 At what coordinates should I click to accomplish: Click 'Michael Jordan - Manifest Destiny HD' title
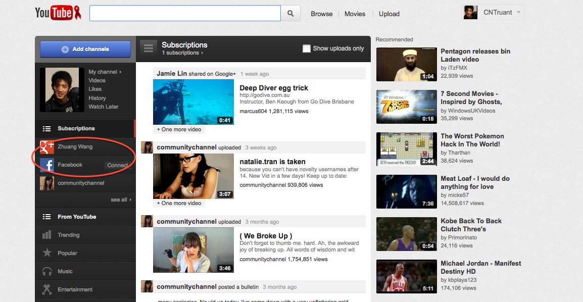[x=481, y=267]
